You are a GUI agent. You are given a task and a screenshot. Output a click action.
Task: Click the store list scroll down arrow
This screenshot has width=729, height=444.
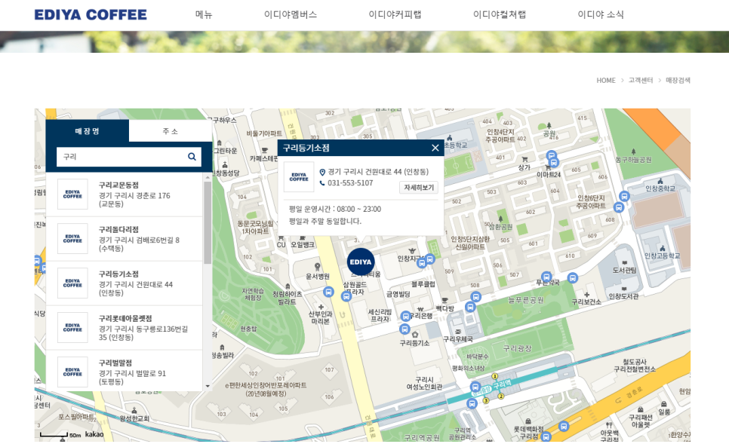coord(208,386)
